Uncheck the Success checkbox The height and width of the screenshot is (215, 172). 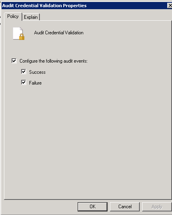pyautogui.click(x=23, y=71)
